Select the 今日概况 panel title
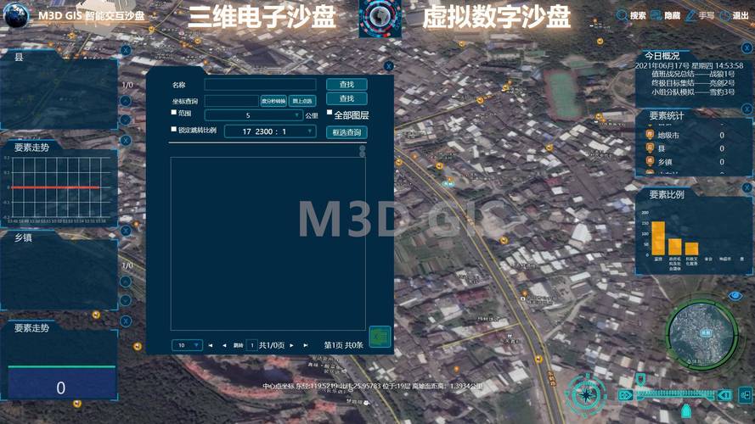Image resolution: width=755 pixels, height=424 pixels. 662,56
